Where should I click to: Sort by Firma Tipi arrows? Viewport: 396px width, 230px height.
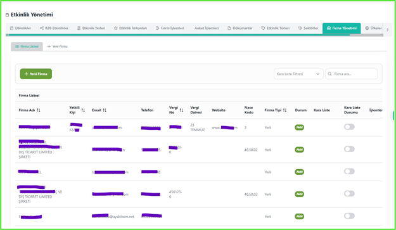[x=284, y=110]
